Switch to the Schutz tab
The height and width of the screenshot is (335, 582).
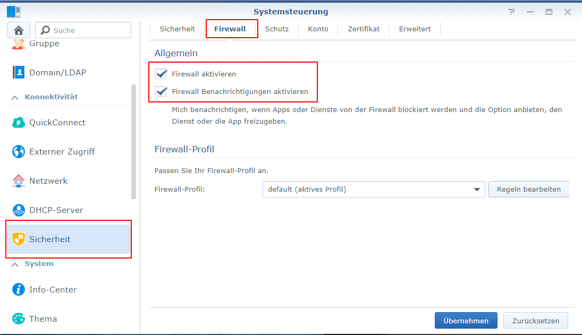pos(276,29)
